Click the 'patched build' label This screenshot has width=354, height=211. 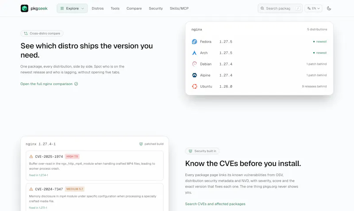click(154, 144)
